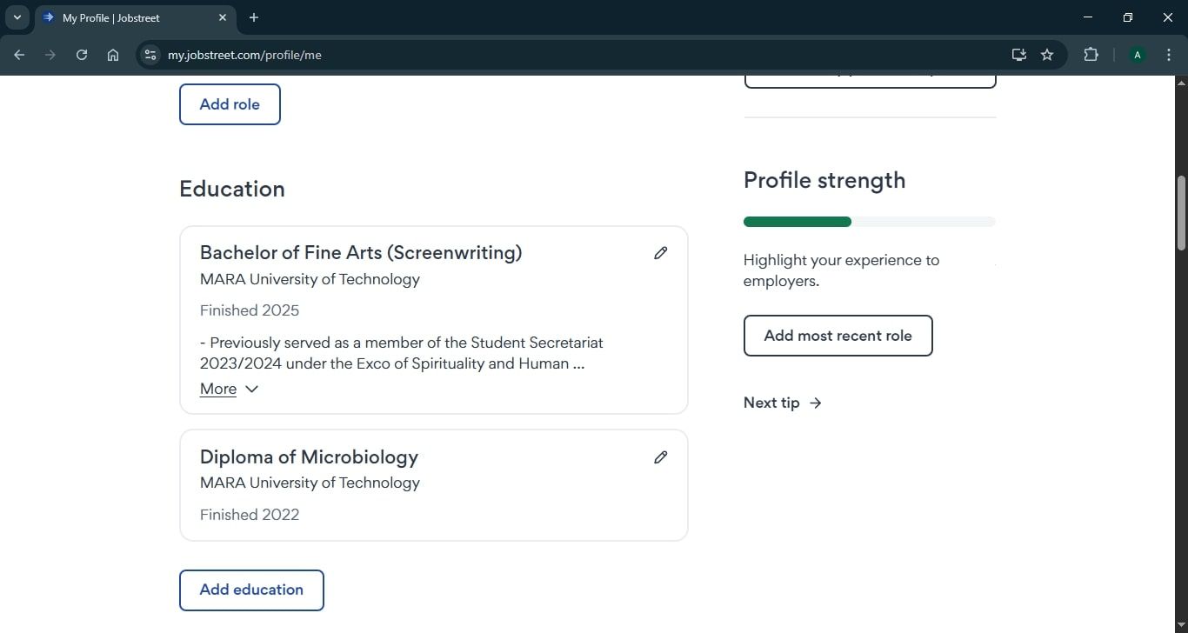Open the site settings icon in address bar
1188x633 pixels.
pos(150,55)
